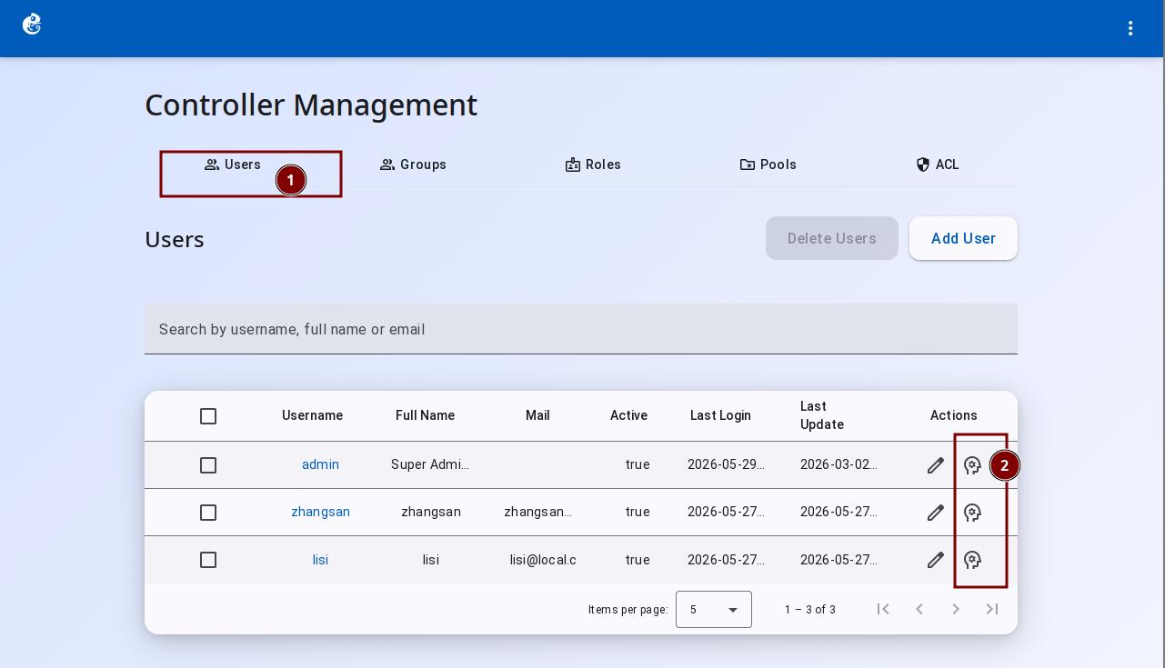Image resolution: width=1165 pixels, height=668 pixels.
Task: Check the zhangsan row checkbox
Action: click(x=208, y=513)
